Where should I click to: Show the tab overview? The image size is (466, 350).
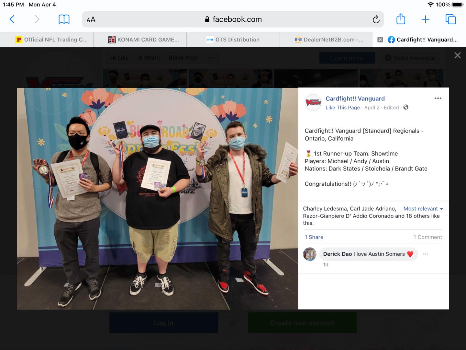(450, 19)
